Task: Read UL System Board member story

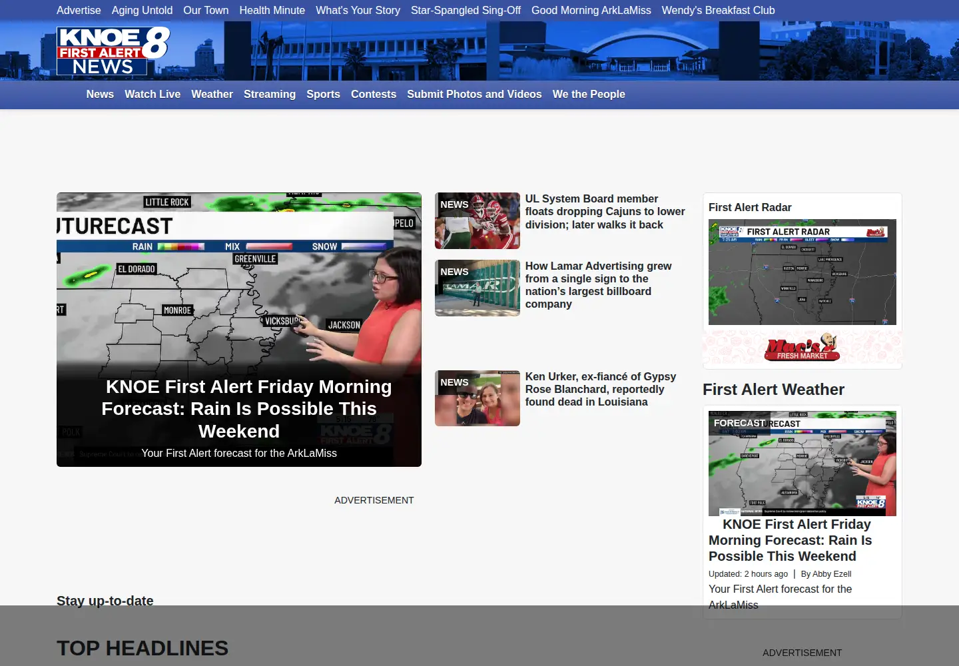Action: (605, 212)
